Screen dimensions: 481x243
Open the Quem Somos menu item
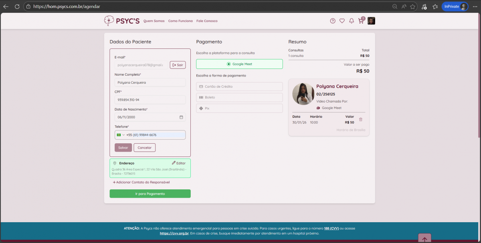pyautogui.click(x=154, y=21)
